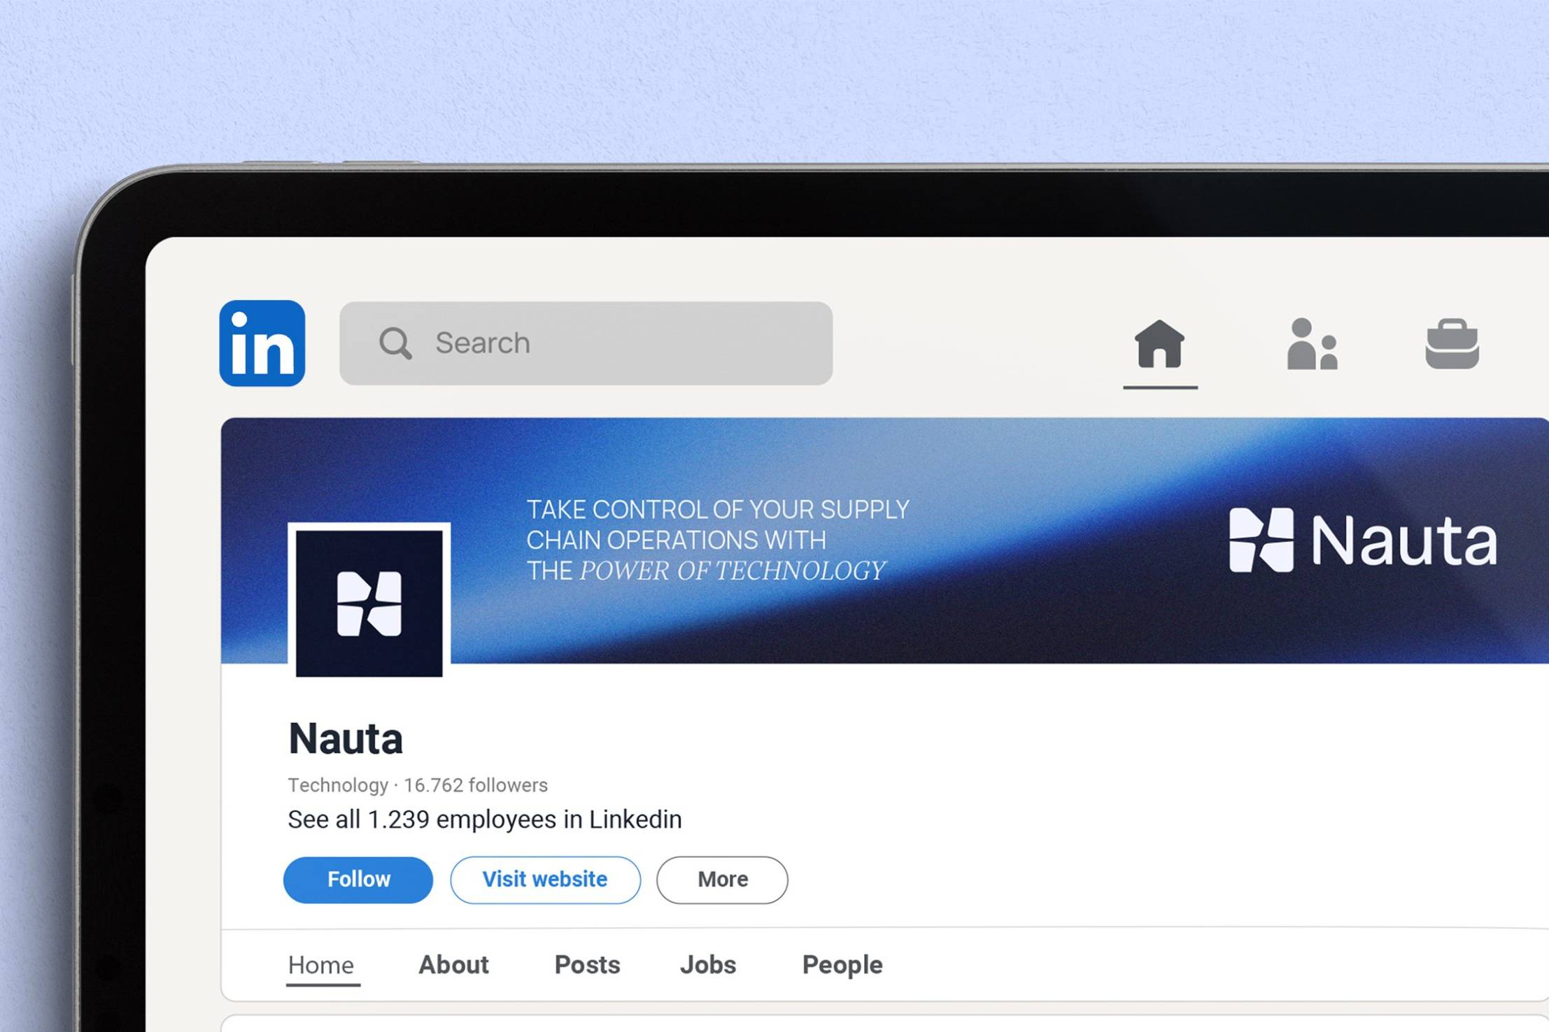
Task: Switch to the People tab
Action: 842,965
